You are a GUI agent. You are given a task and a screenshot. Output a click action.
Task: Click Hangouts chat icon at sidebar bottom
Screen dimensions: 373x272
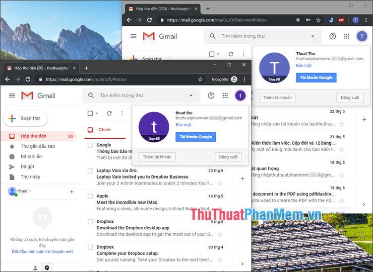point(47,268)
